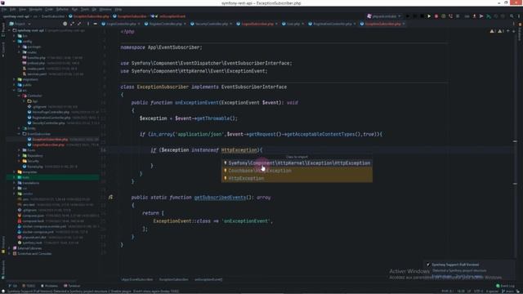This screenshot has width=523, height=294.
Task: Select composer.json in project tree
Action: tap(34, 216)
